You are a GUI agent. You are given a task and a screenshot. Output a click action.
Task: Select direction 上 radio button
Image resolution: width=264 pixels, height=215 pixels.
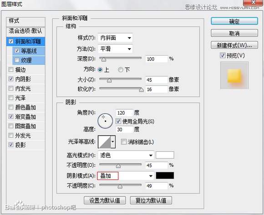[x=100, y=70]
